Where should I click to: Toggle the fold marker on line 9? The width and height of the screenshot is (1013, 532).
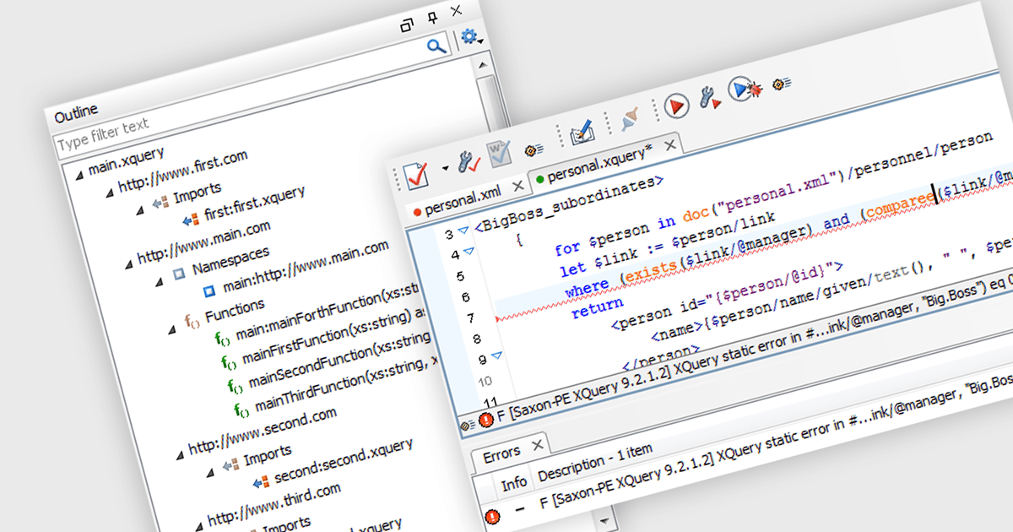(495, 356)
